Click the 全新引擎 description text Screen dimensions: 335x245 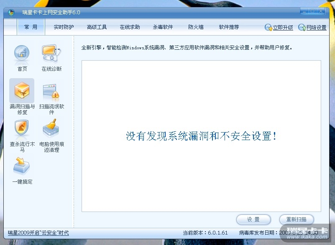[187, 48]
